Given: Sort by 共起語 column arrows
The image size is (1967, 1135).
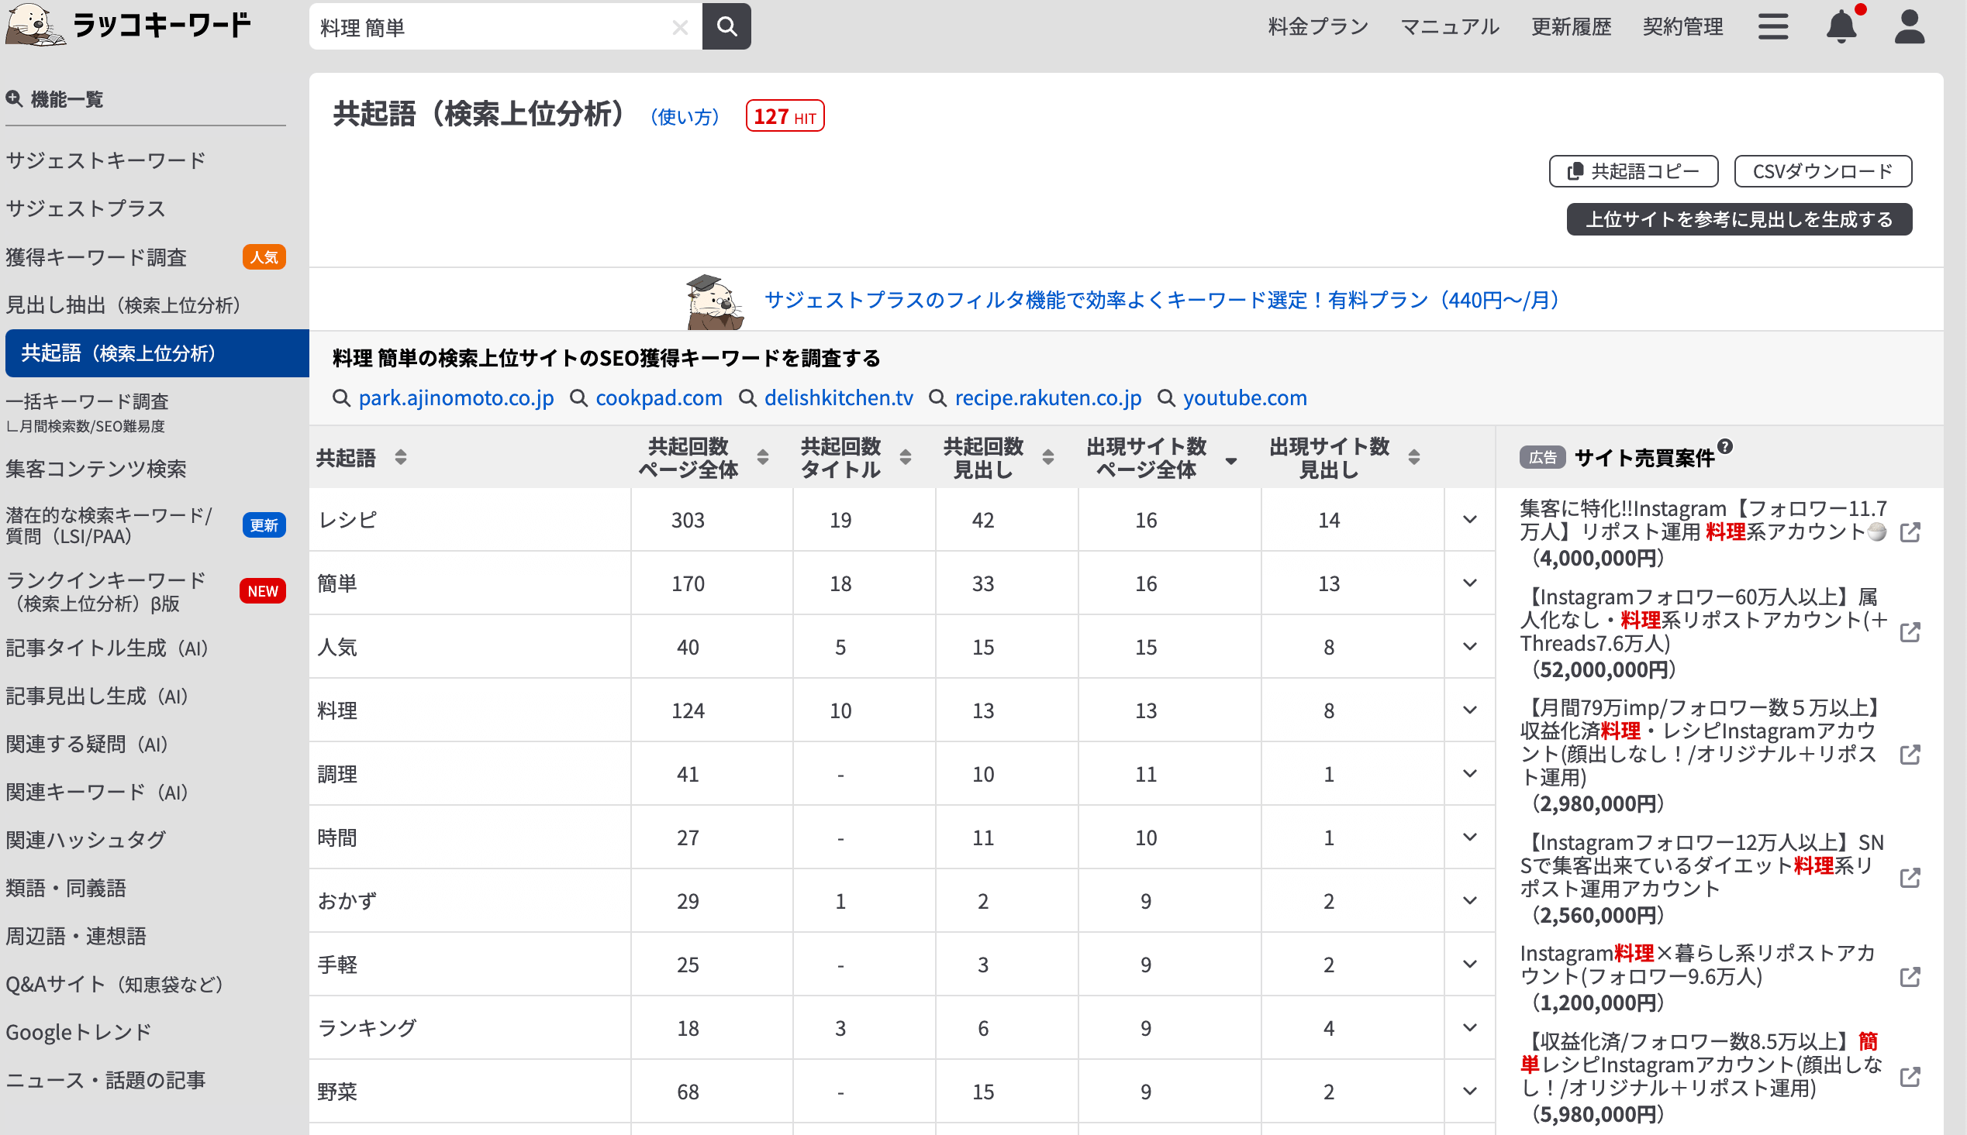Looking at the screenshot, I should coord(400,457).
